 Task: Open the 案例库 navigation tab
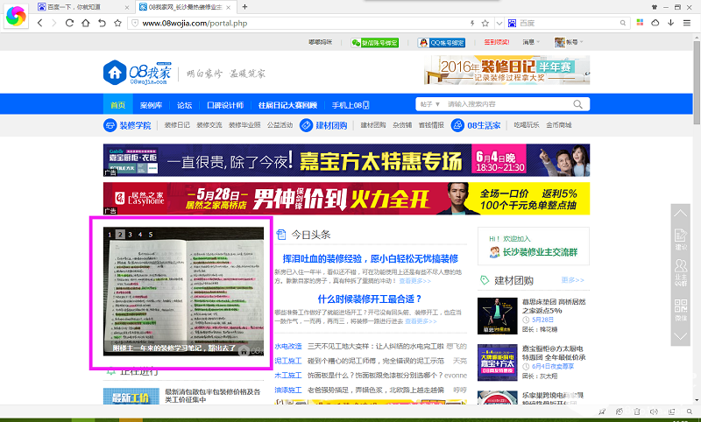tap(151, 105)
